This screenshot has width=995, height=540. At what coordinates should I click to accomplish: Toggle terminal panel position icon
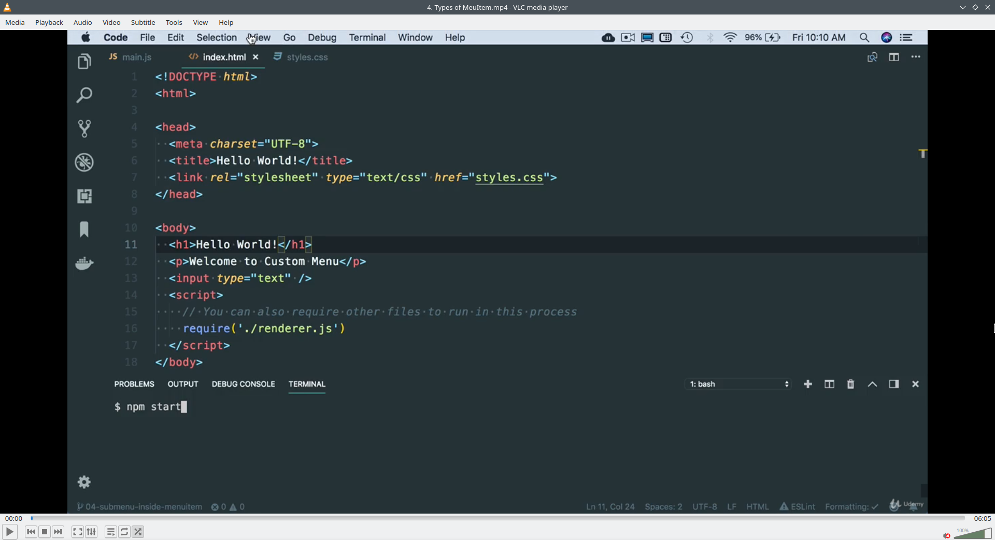point(894,384)
